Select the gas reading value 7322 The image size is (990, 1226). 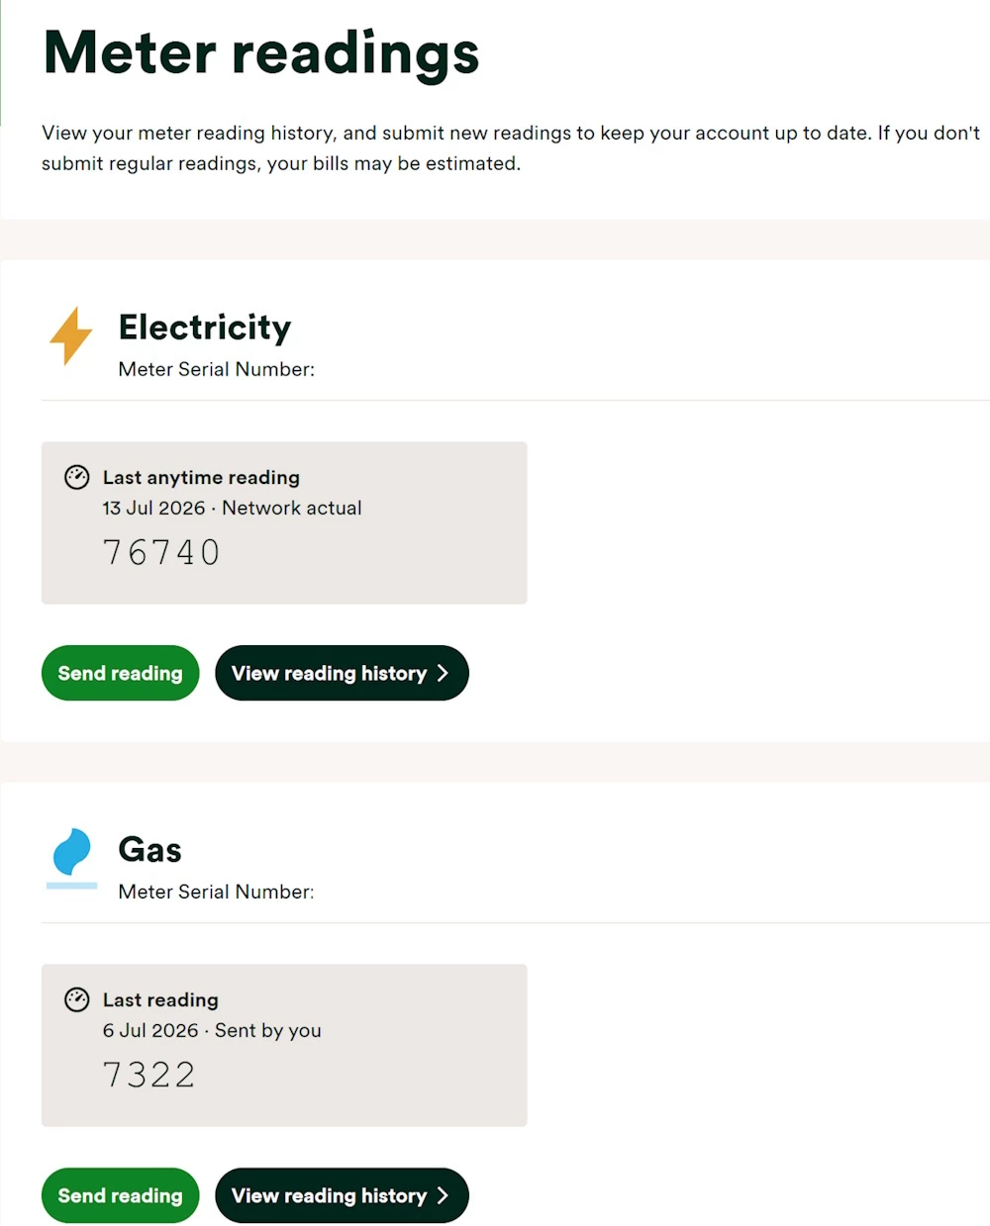[149, 1075]
